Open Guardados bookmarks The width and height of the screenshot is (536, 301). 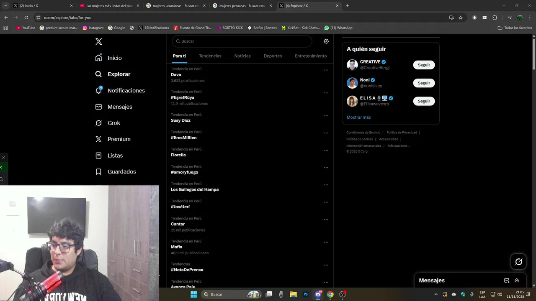point(116,172)
